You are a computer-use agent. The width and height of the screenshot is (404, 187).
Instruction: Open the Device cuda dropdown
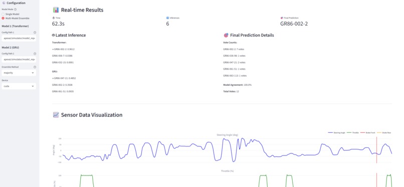(19, 86)
